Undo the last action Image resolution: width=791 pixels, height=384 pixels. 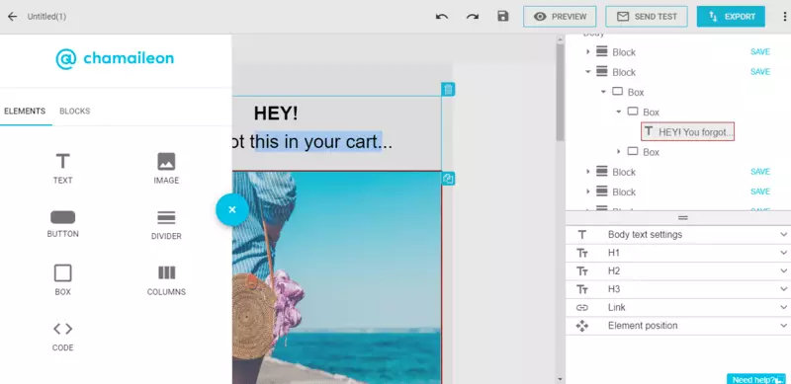tap(442, 17)
